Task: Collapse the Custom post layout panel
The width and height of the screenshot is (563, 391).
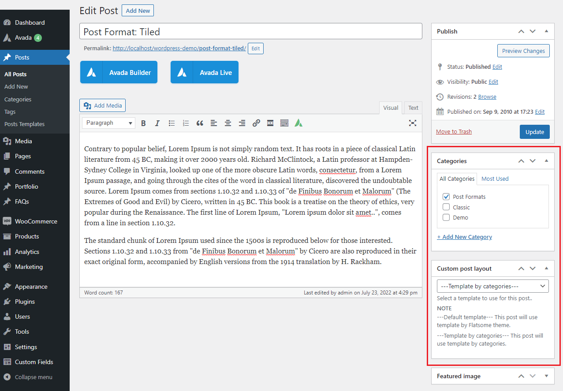Action: (546, 268)
